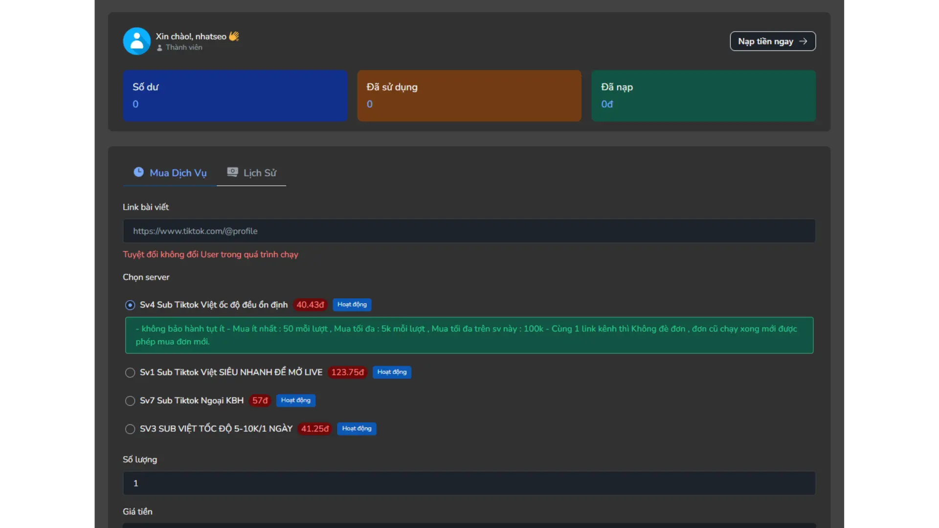Click Hoạt động badge on Sv1 row
Viewport: 939px width, 528px height.
pyautogui.click(x=392, y=372)
